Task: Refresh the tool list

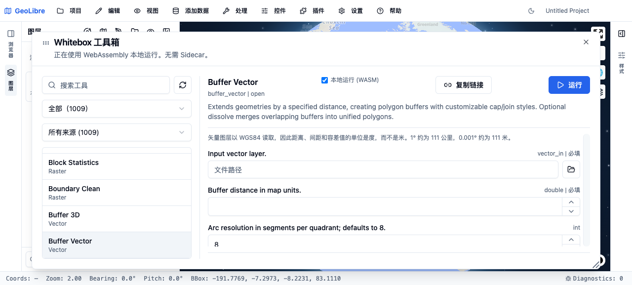Action: point(183,85)
